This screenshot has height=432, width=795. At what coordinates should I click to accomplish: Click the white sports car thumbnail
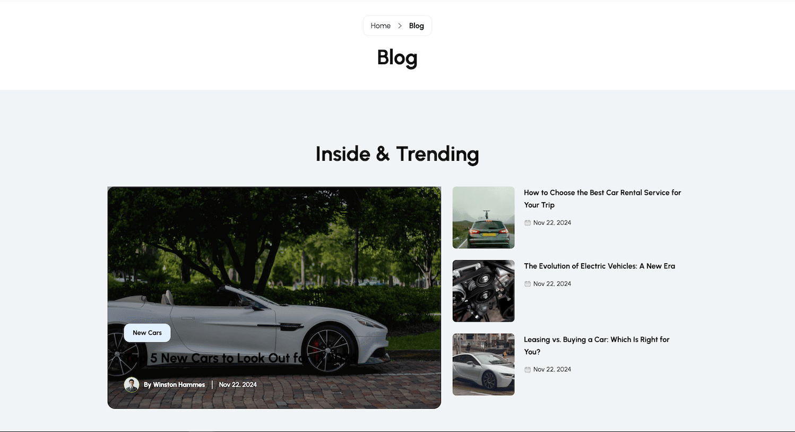pyautogui.click(x=483, y=365)
